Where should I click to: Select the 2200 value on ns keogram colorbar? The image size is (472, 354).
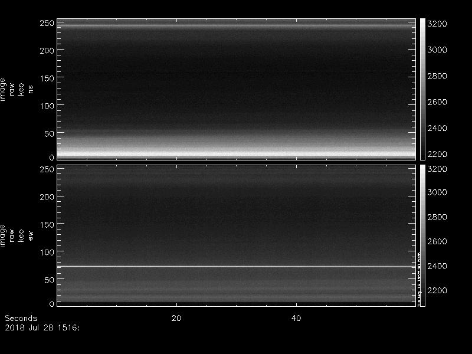437,154
